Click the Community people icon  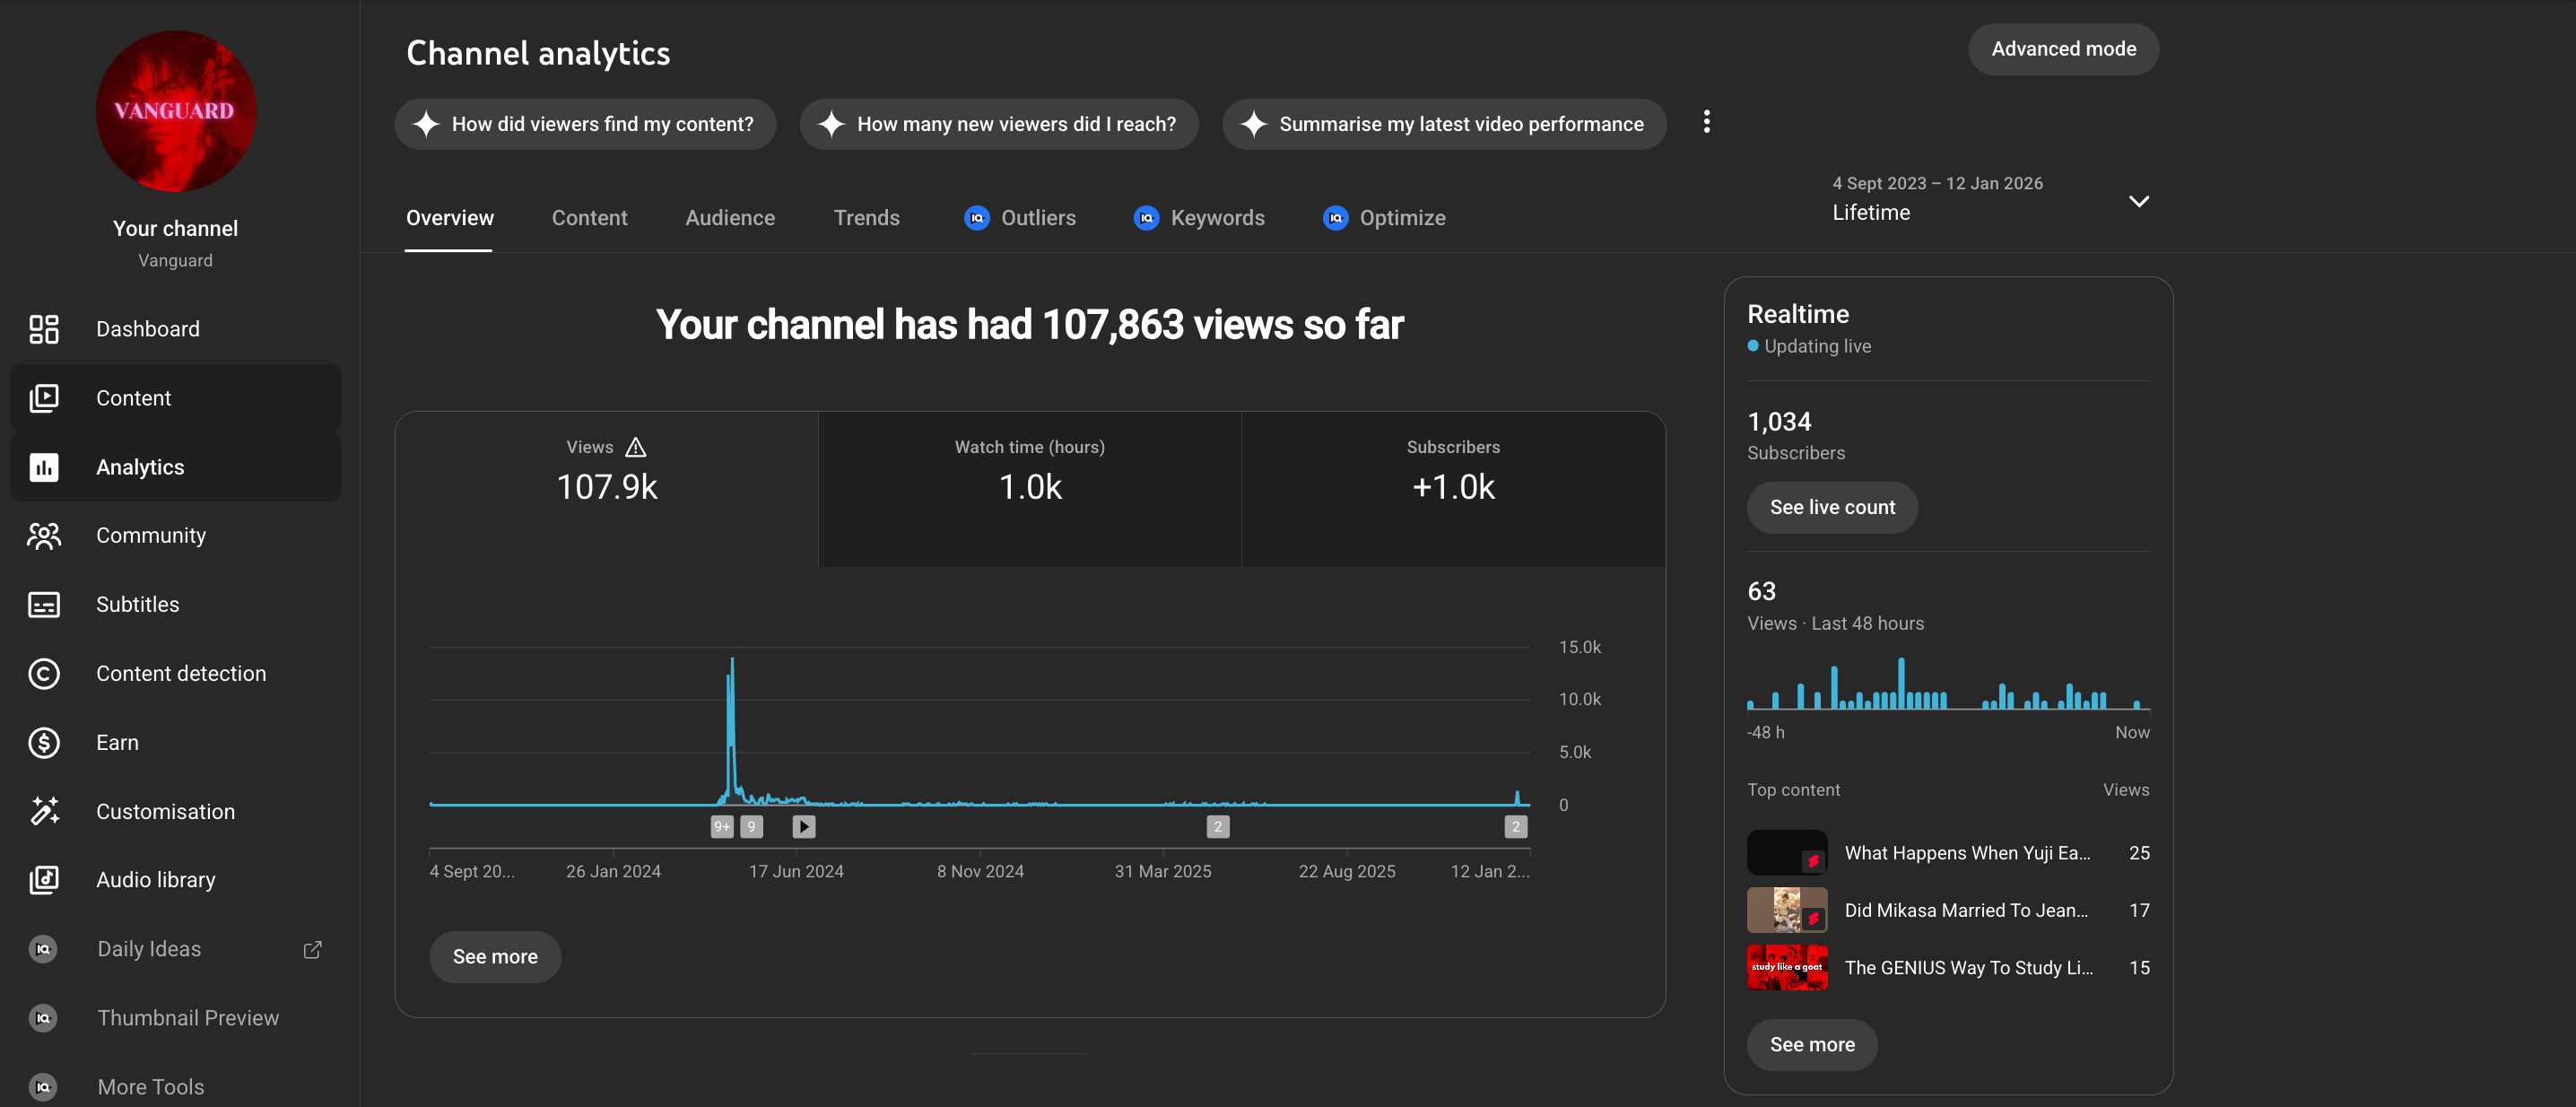43,536
